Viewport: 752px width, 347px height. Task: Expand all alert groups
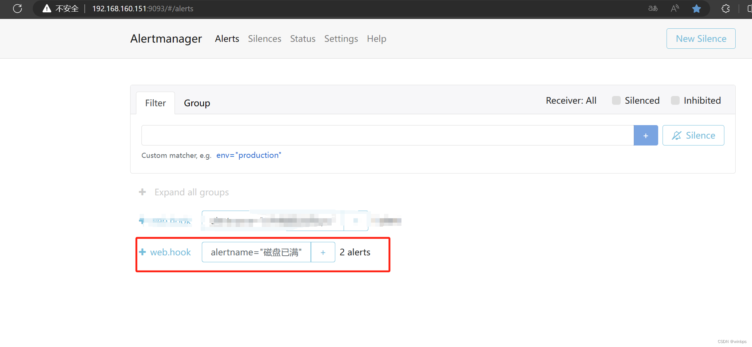[x=184, y=192]
